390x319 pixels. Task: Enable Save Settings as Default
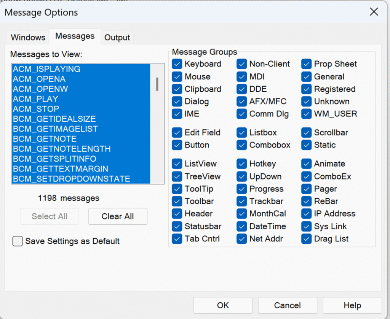[x=18, y=241]
